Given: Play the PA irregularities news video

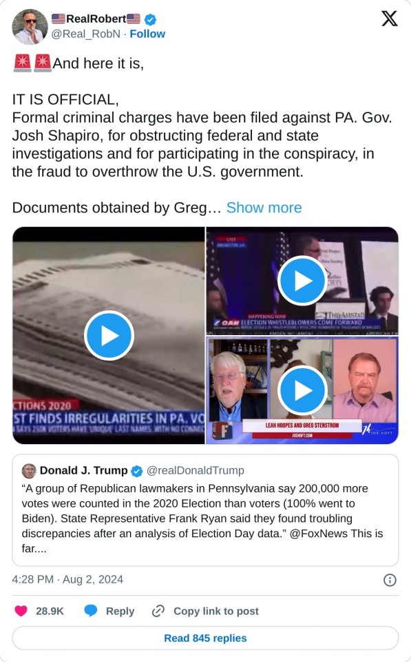Looking at the screenshot, I should 109,336.
